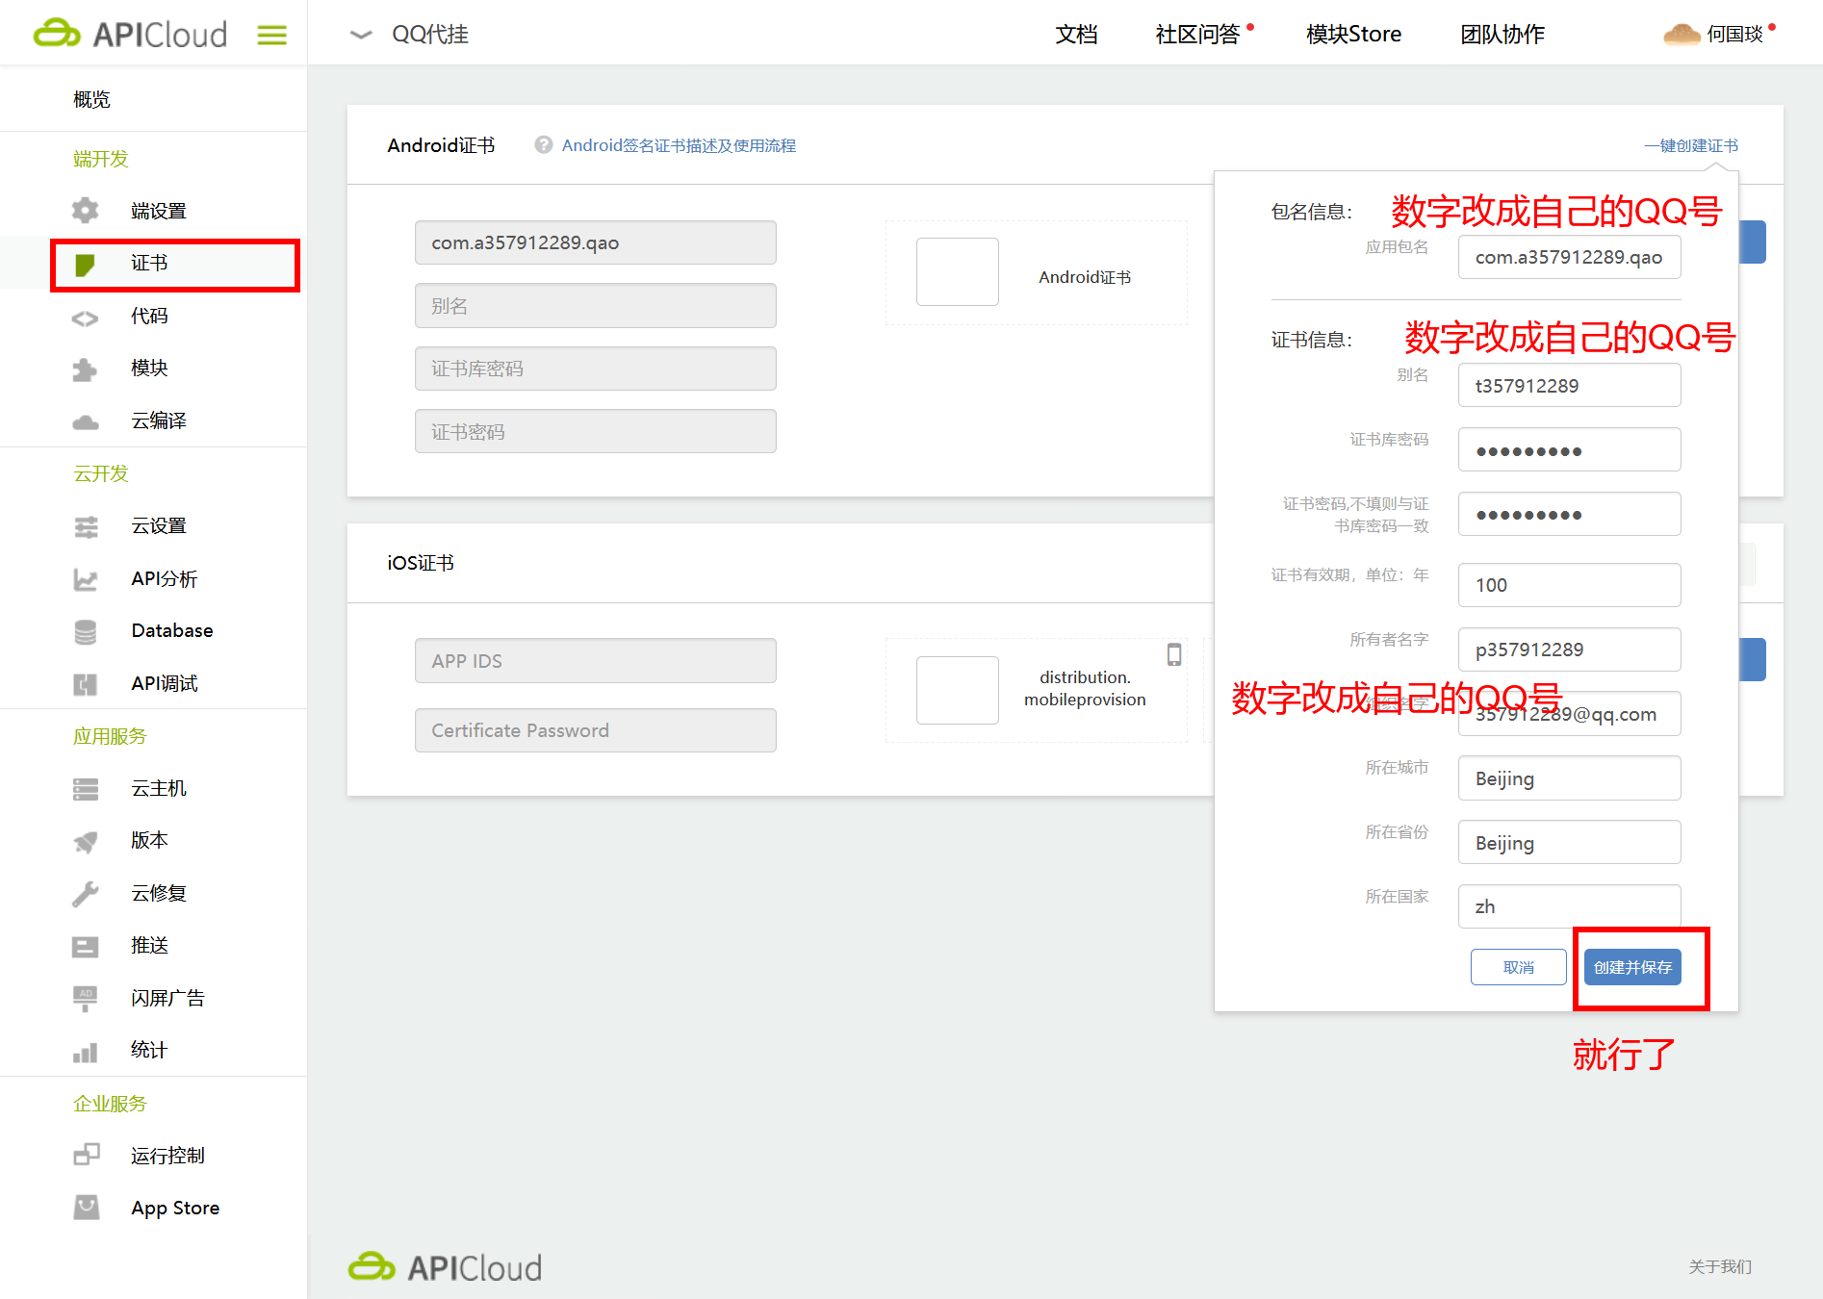Click the 所在城市 Beijing field

point(1570,778)
